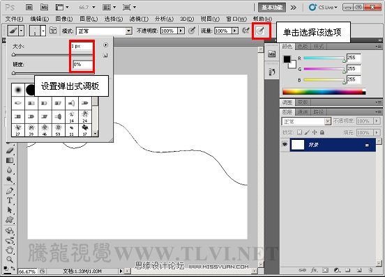Select the Hand tool
Screen dimensions: 385x277
(x=10, y=250)
